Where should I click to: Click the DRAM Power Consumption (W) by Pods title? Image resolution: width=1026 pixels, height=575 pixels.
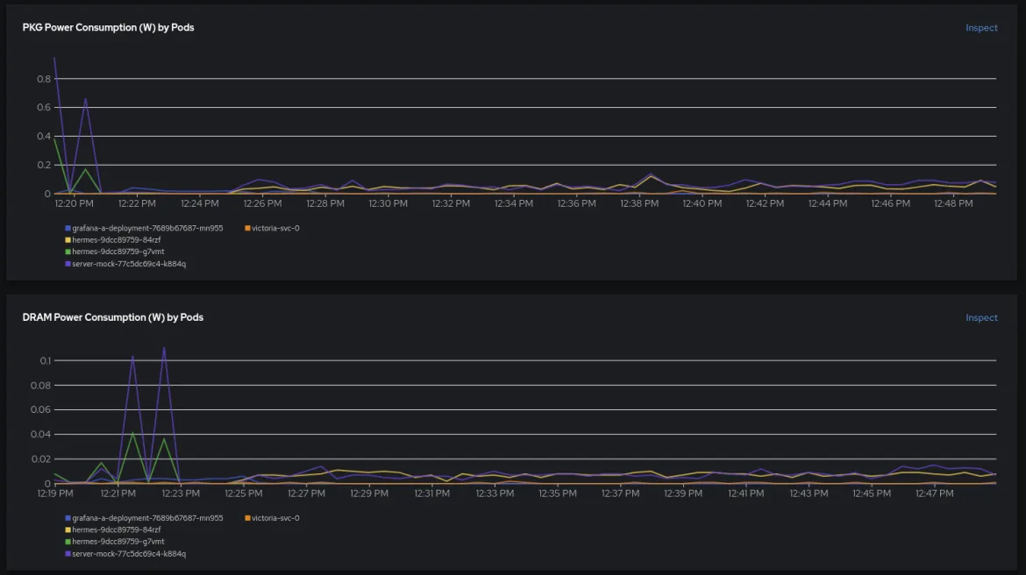pos(112,317)
